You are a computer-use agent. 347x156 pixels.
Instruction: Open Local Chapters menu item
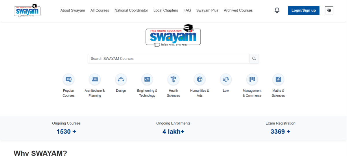coord(166,10)
